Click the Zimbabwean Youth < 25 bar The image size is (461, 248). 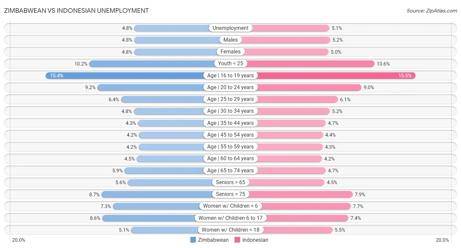[x=151, y=64]
